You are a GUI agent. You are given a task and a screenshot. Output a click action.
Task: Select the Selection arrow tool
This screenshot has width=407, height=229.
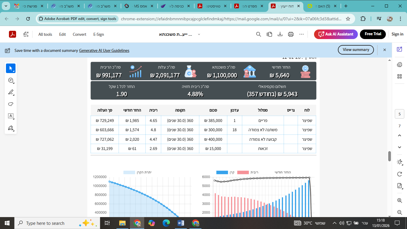pos(11,68)
